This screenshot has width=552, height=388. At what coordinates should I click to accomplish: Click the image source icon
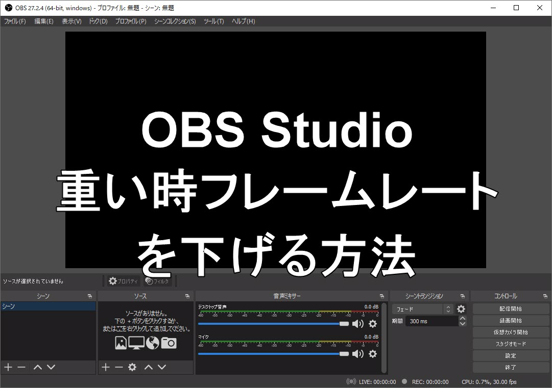coord(121,343)
